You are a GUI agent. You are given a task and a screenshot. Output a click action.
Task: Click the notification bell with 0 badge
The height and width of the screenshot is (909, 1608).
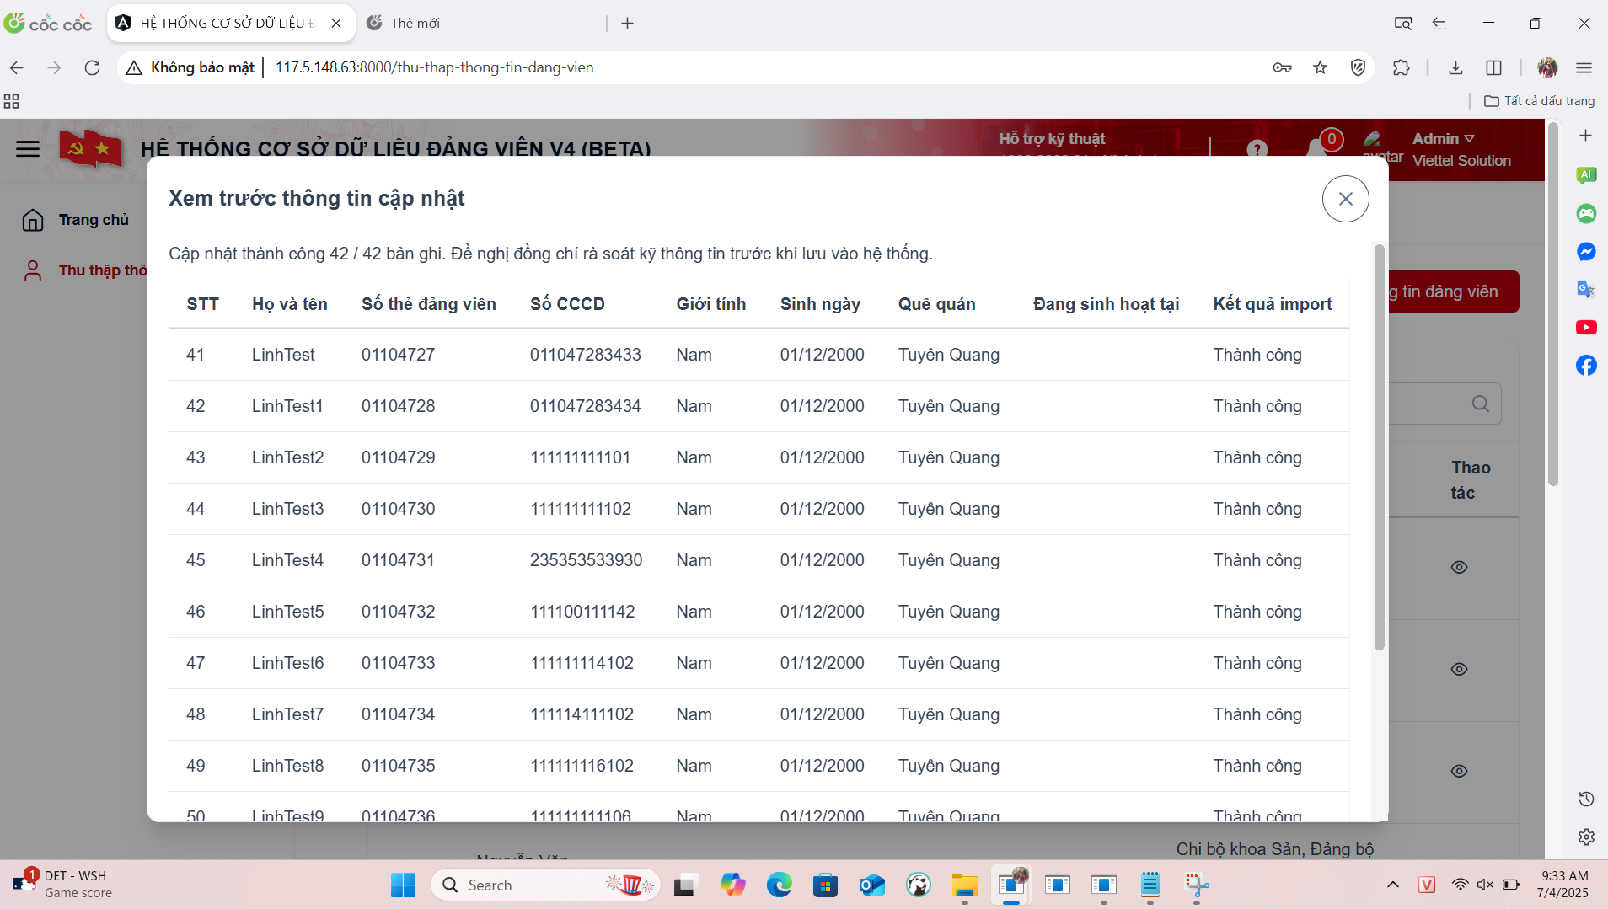[x=1317, y=147]
